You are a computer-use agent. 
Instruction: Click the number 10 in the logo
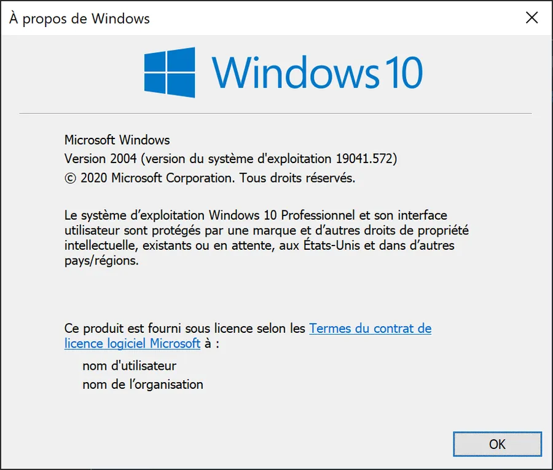pos(404,73)
